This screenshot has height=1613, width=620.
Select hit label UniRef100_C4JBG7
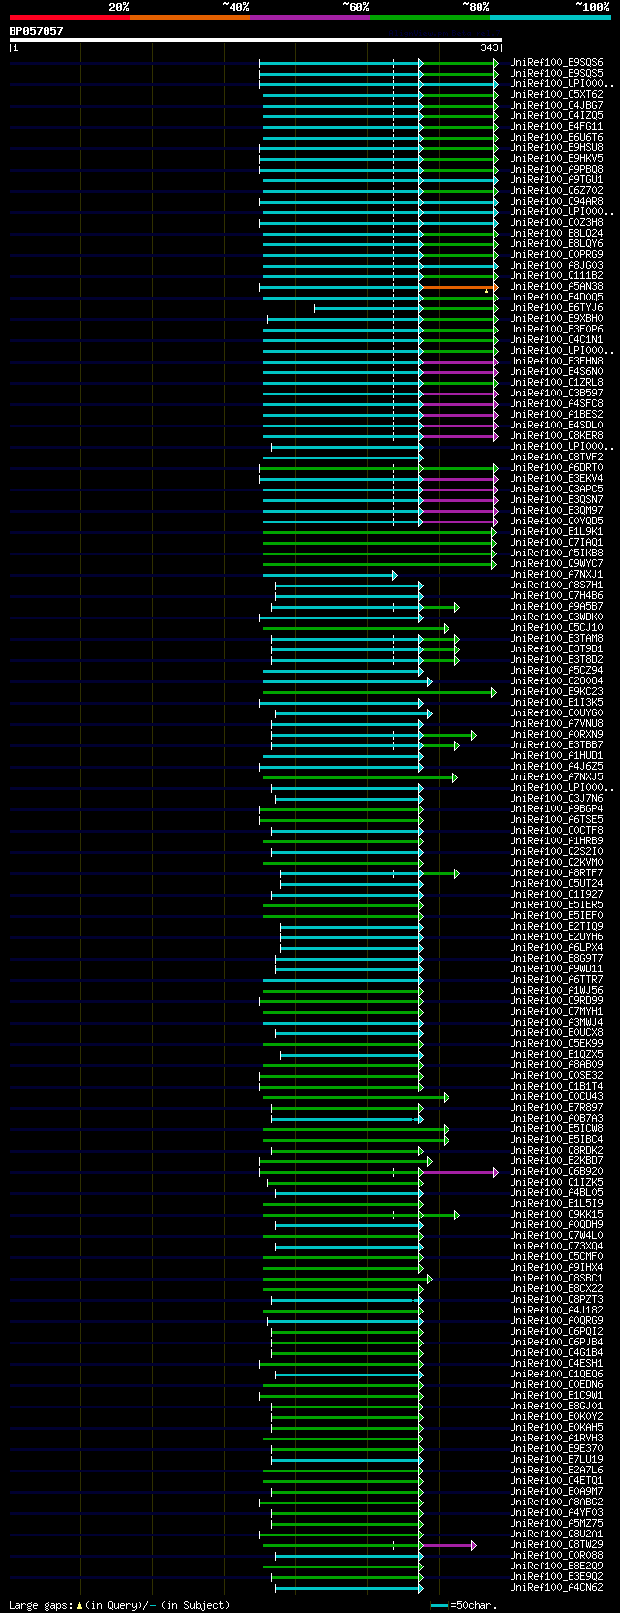coord(556,105)
